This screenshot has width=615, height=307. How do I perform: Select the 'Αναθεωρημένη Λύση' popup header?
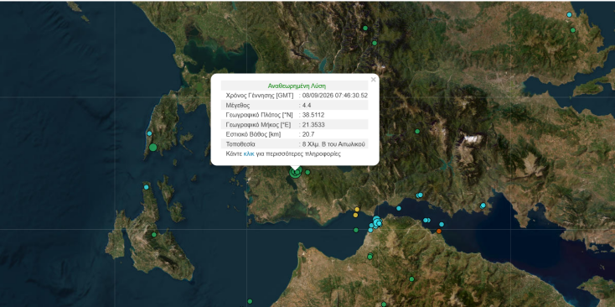297,86
